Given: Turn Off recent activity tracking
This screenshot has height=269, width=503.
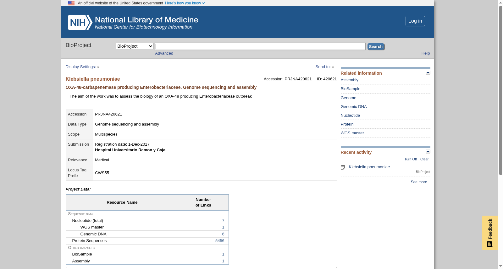Looking at the screenshot, I should pos(410,159).
